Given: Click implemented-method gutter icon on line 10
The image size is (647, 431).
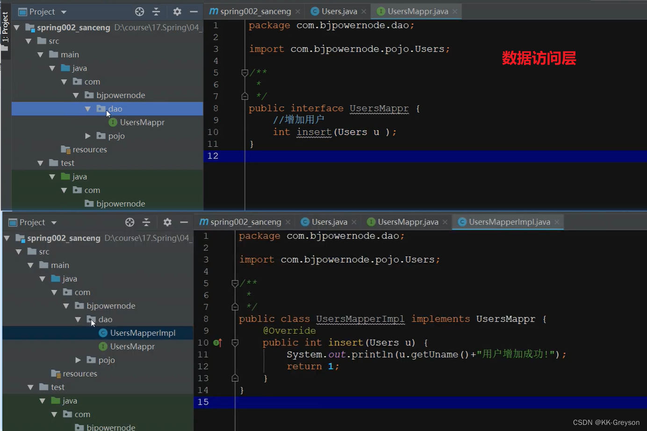Looking at the screenshot, I should tap(217, 343).
